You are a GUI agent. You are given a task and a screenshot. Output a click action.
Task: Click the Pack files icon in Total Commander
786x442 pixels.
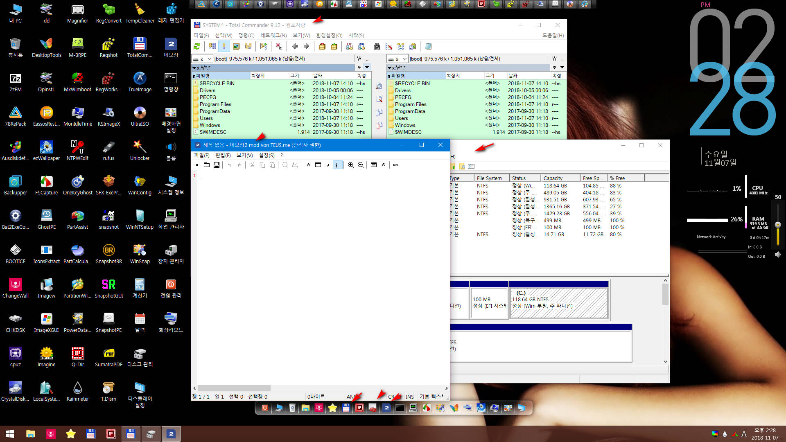[x=322, y=47]
